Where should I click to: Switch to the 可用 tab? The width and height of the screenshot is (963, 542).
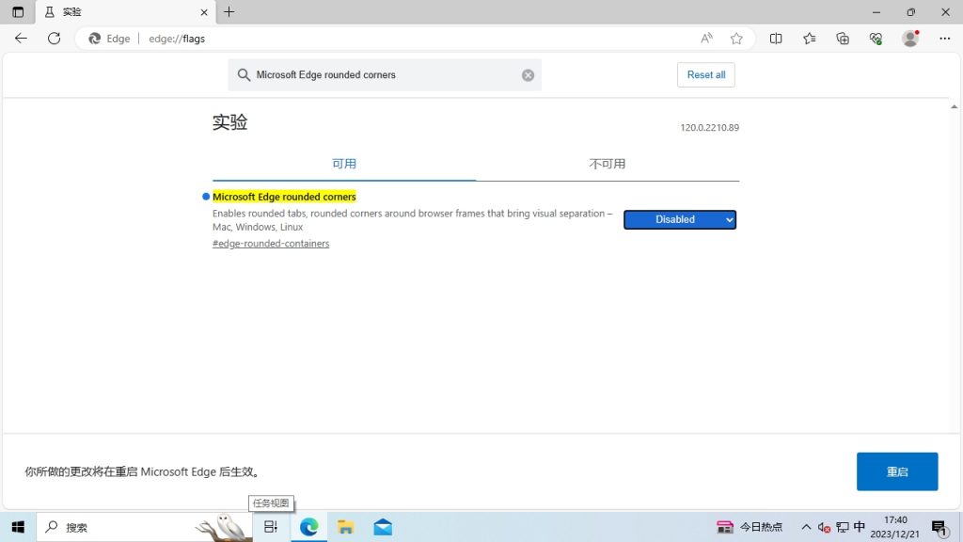344,164
